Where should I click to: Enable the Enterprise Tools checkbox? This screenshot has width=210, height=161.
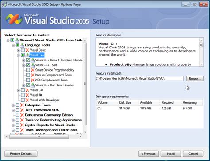(x=17, y=105)
